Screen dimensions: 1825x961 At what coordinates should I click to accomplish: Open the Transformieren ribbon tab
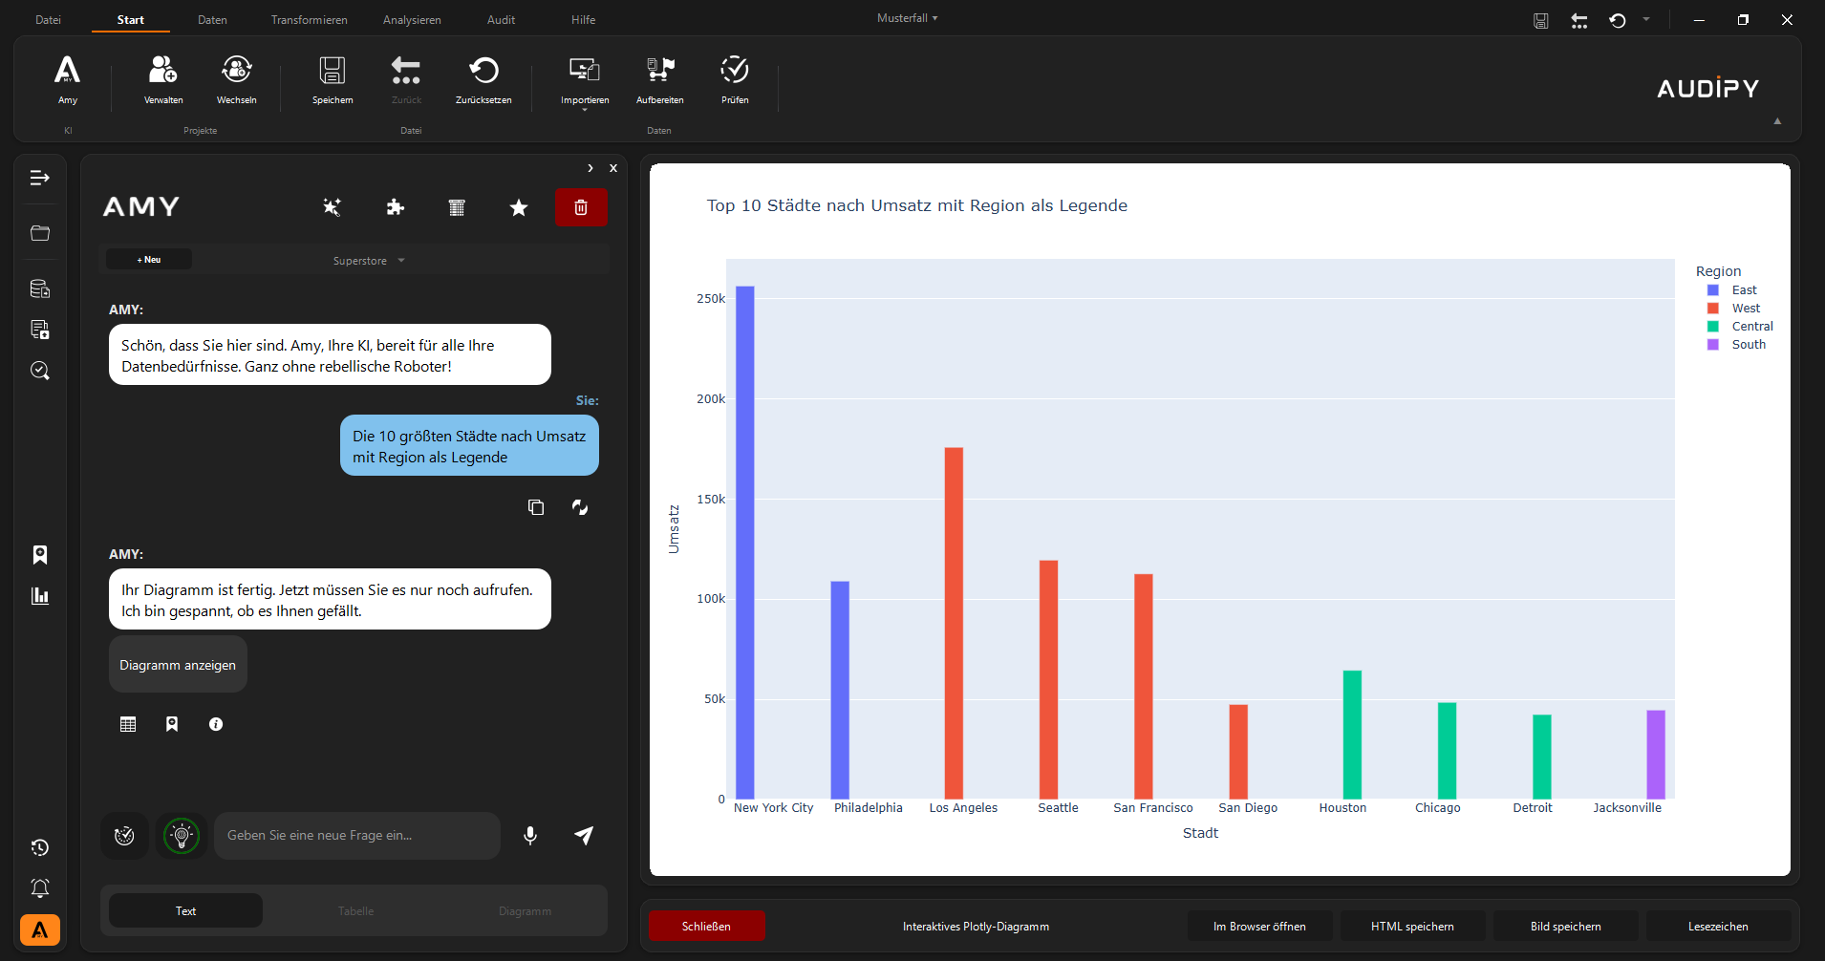[309, 20]
